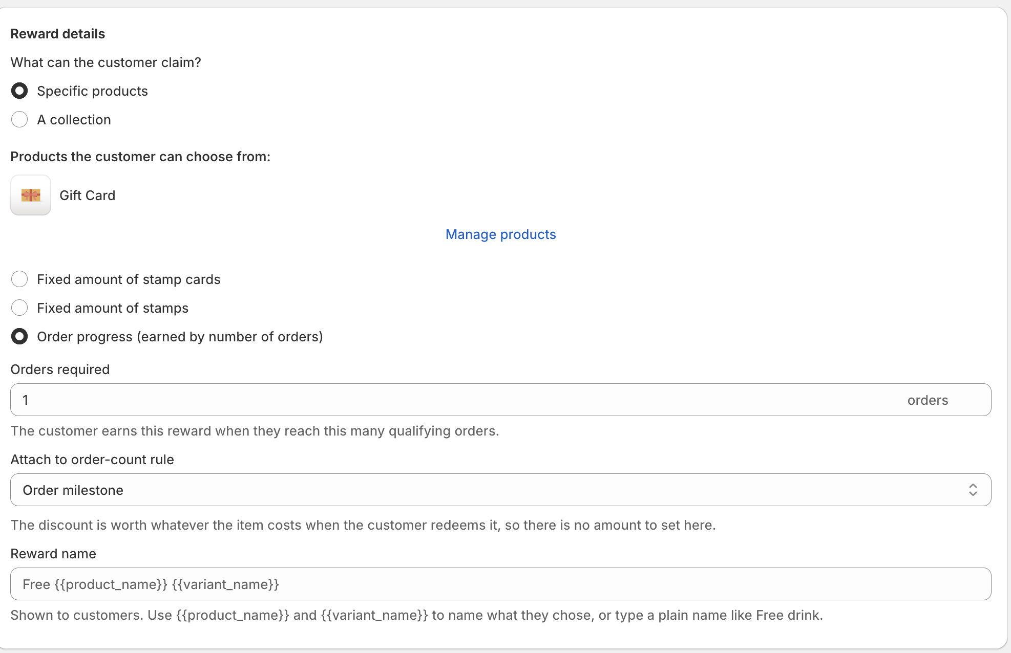Click the Reward details heading
This screenshot has width=1011, height=653.
57,34
